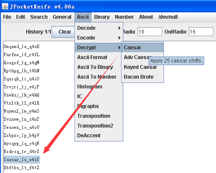Select the line Caesar_1s_e4sY

pos(22,160)
